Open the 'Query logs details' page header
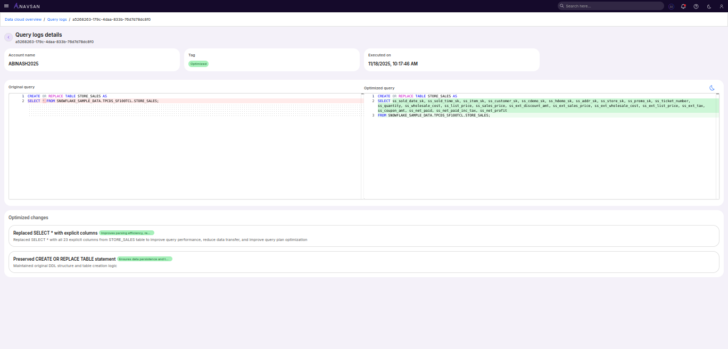Screen dimensions: 728x349 (x=38, y=34)
